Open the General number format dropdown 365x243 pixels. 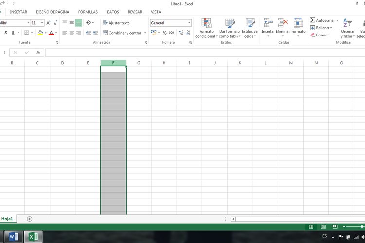pos(189,23)
